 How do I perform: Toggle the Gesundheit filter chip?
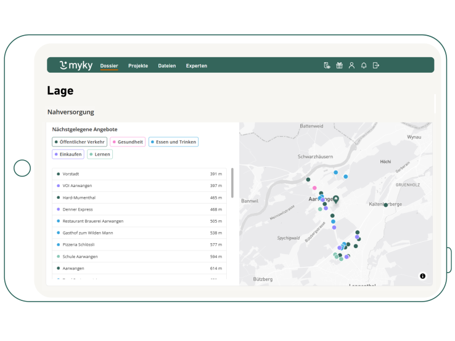point(128,142)
